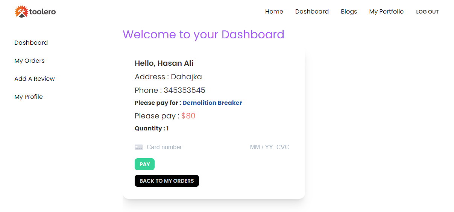Image resolution: width=454 pixels, height=212 pixels.
Task: Open My Orders from the sidebar
Action: coord(29,61)
